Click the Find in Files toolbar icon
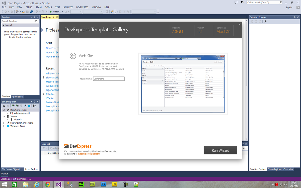The width and height of the screenshot is (301, 188). [x=112, y=12]
